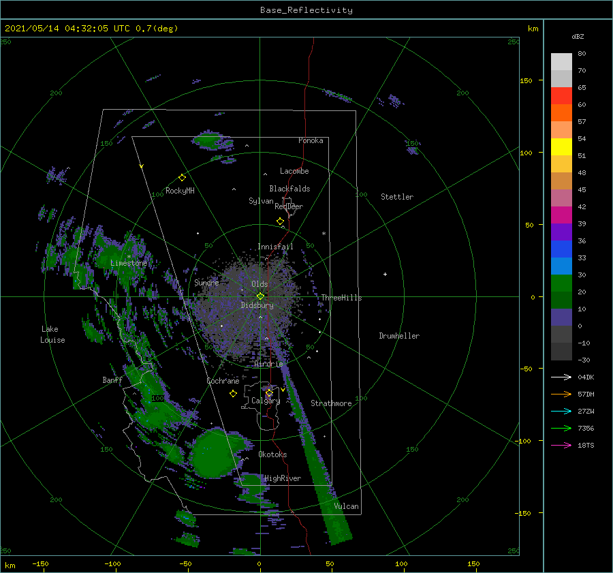Click the Drumheller town label

(x=398, y=336)
